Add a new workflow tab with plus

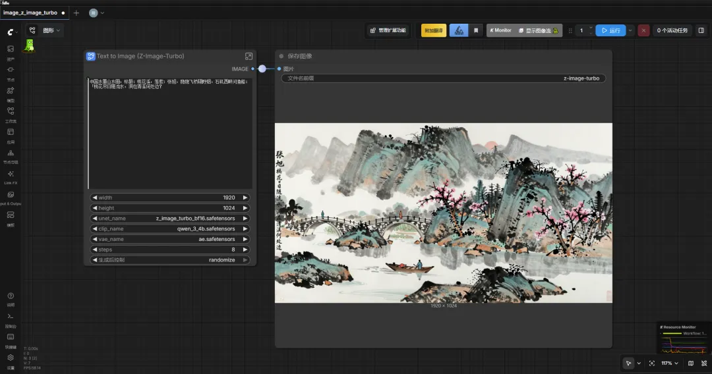76,13
